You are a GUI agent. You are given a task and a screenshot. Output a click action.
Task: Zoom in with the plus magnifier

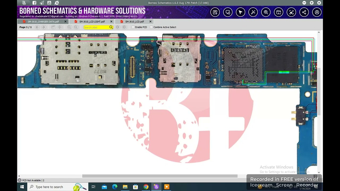point(76,27)
